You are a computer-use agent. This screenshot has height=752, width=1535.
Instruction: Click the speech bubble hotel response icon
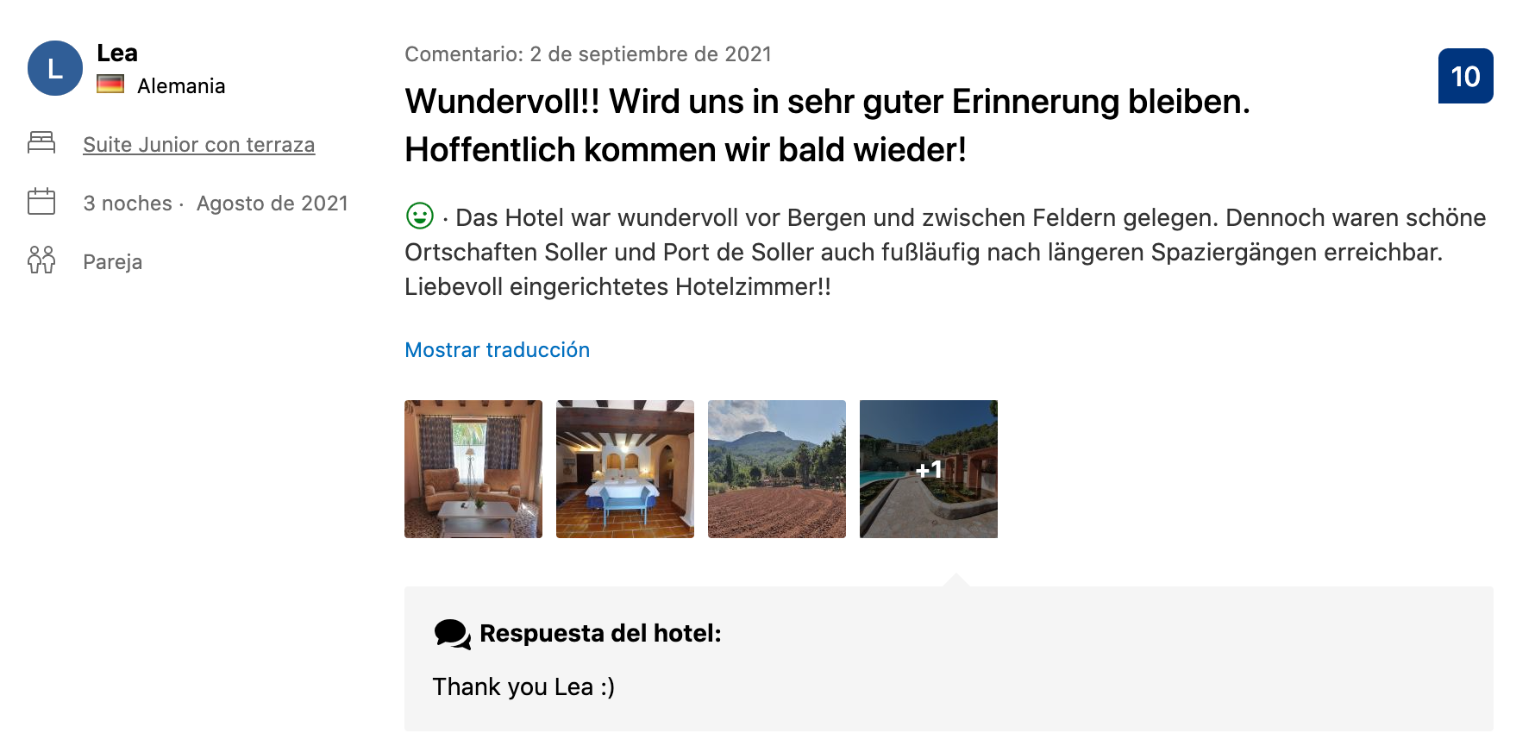click(x=452, y=634)
